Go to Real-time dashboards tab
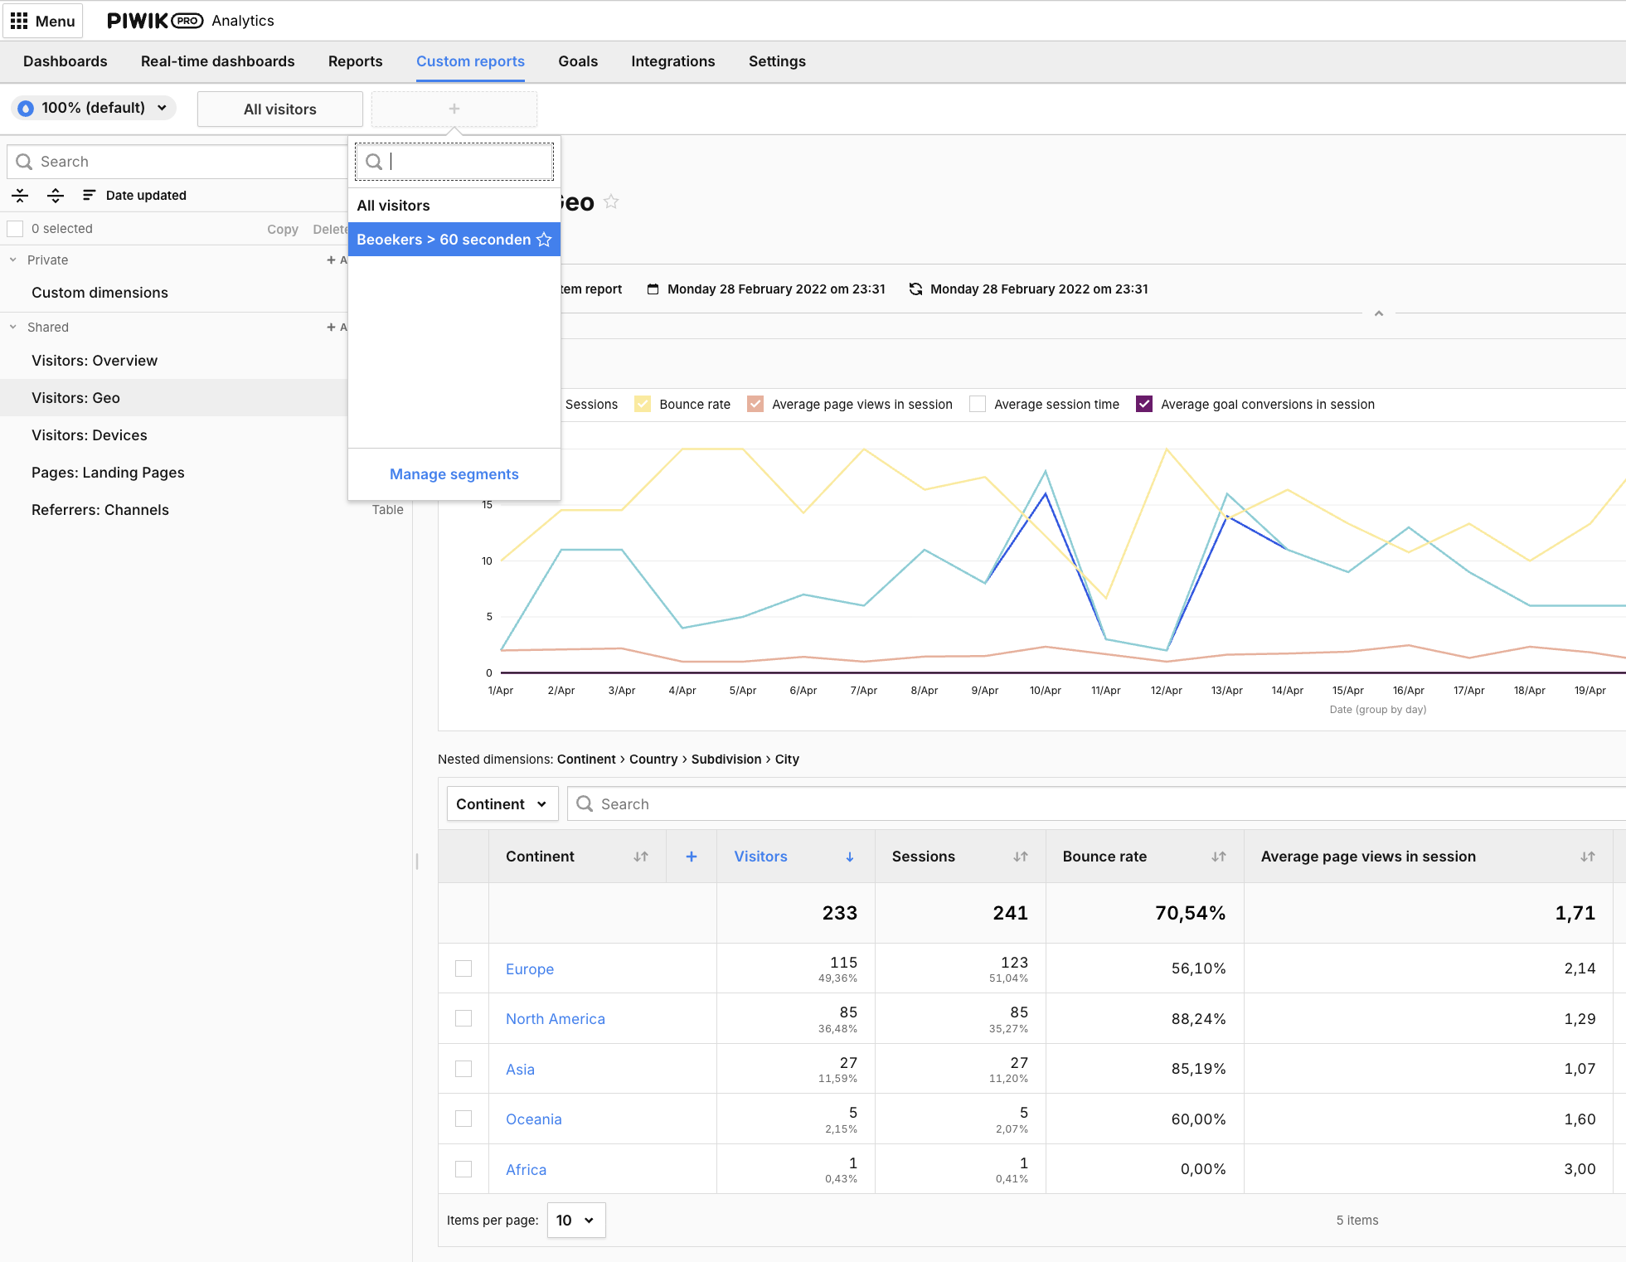Viewport: 1626px width, 1262px height. point(218,61)
